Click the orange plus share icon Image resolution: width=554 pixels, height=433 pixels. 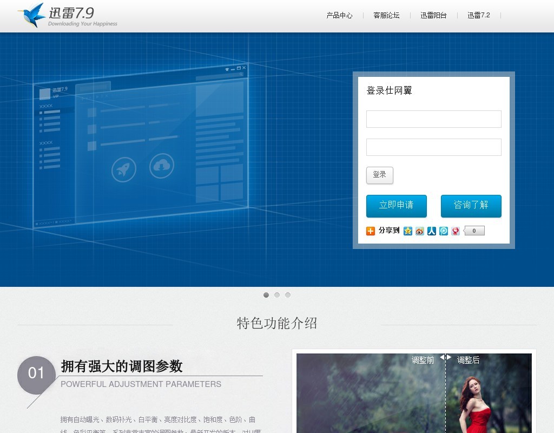[370, 231]
